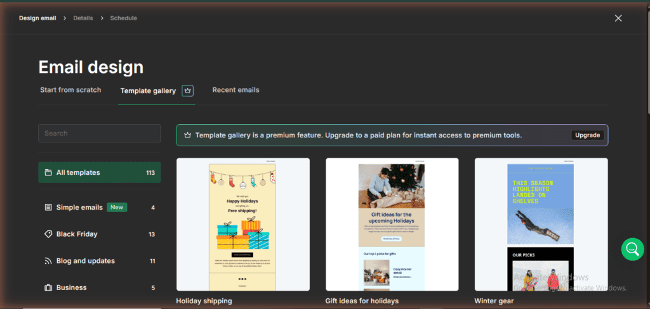Click the premium feature banner message
Image resolution: width=650 pixels, height=309 pixels.
359,136
